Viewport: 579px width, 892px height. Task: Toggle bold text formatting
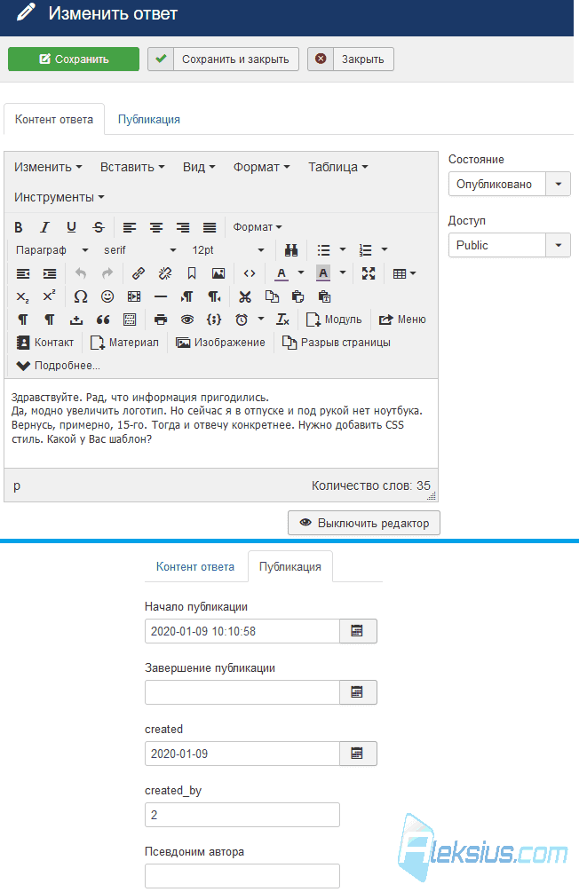(x=19, y=227)
